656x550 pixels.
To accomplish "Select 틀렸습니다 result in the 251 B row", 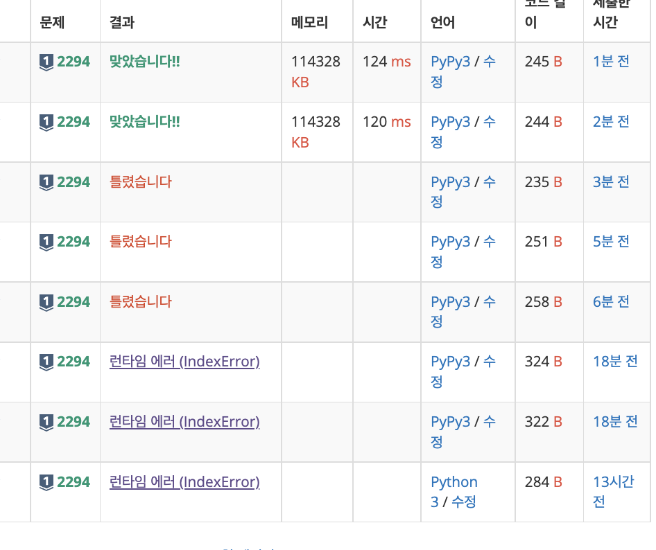I will pyautogui.click(x=141, y=242).
